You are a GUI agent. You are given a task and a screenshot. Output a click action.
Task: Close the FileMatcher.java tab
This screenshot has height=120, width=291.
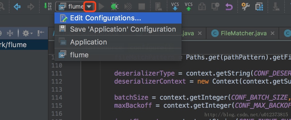click(272, 33)
